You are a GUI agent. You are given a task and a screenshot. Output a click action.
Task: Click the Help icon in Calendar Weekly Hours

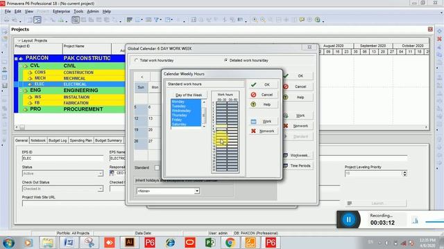click(253, 104)
